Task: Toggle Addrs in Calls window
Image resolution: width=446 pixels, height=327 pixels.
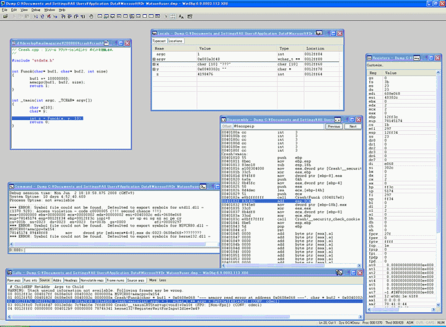Action: (57, 281)
